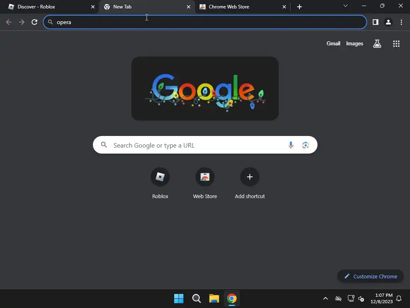Close the Chrome Web Store tab
Viewport: 410px width, 308px height.
[x=284, y=7]
